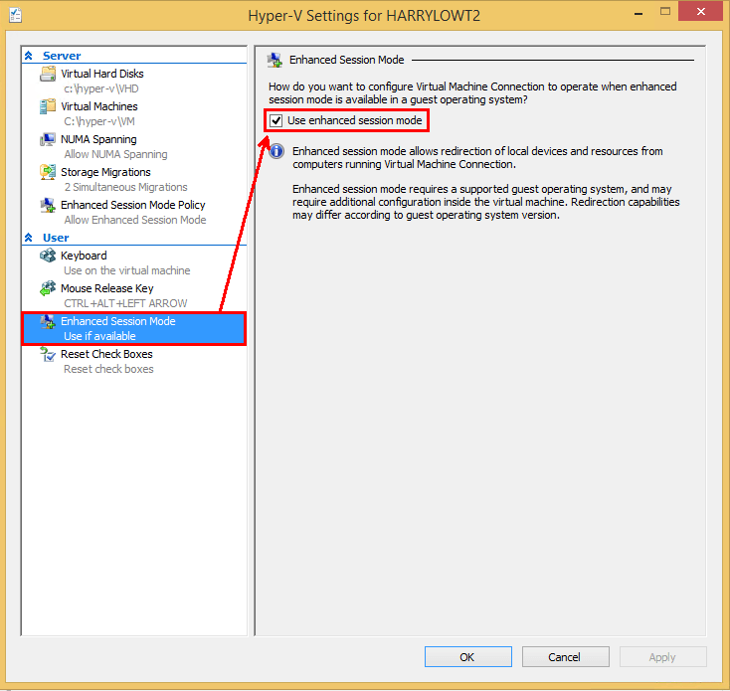
Task: Collapse the Server section chevron
Action: point(29,56)
